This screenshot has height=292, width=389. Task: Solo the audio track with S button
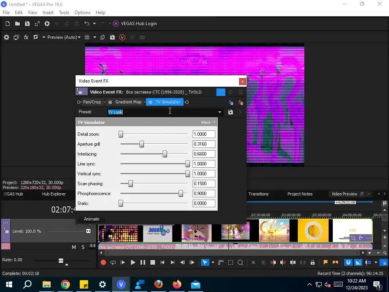[x=83, y=247]
